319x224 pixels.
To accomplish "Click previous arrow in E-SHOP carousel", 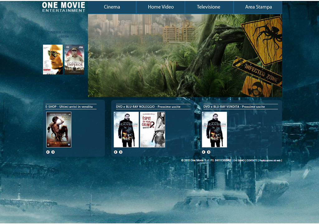I will tap(48, 152).
